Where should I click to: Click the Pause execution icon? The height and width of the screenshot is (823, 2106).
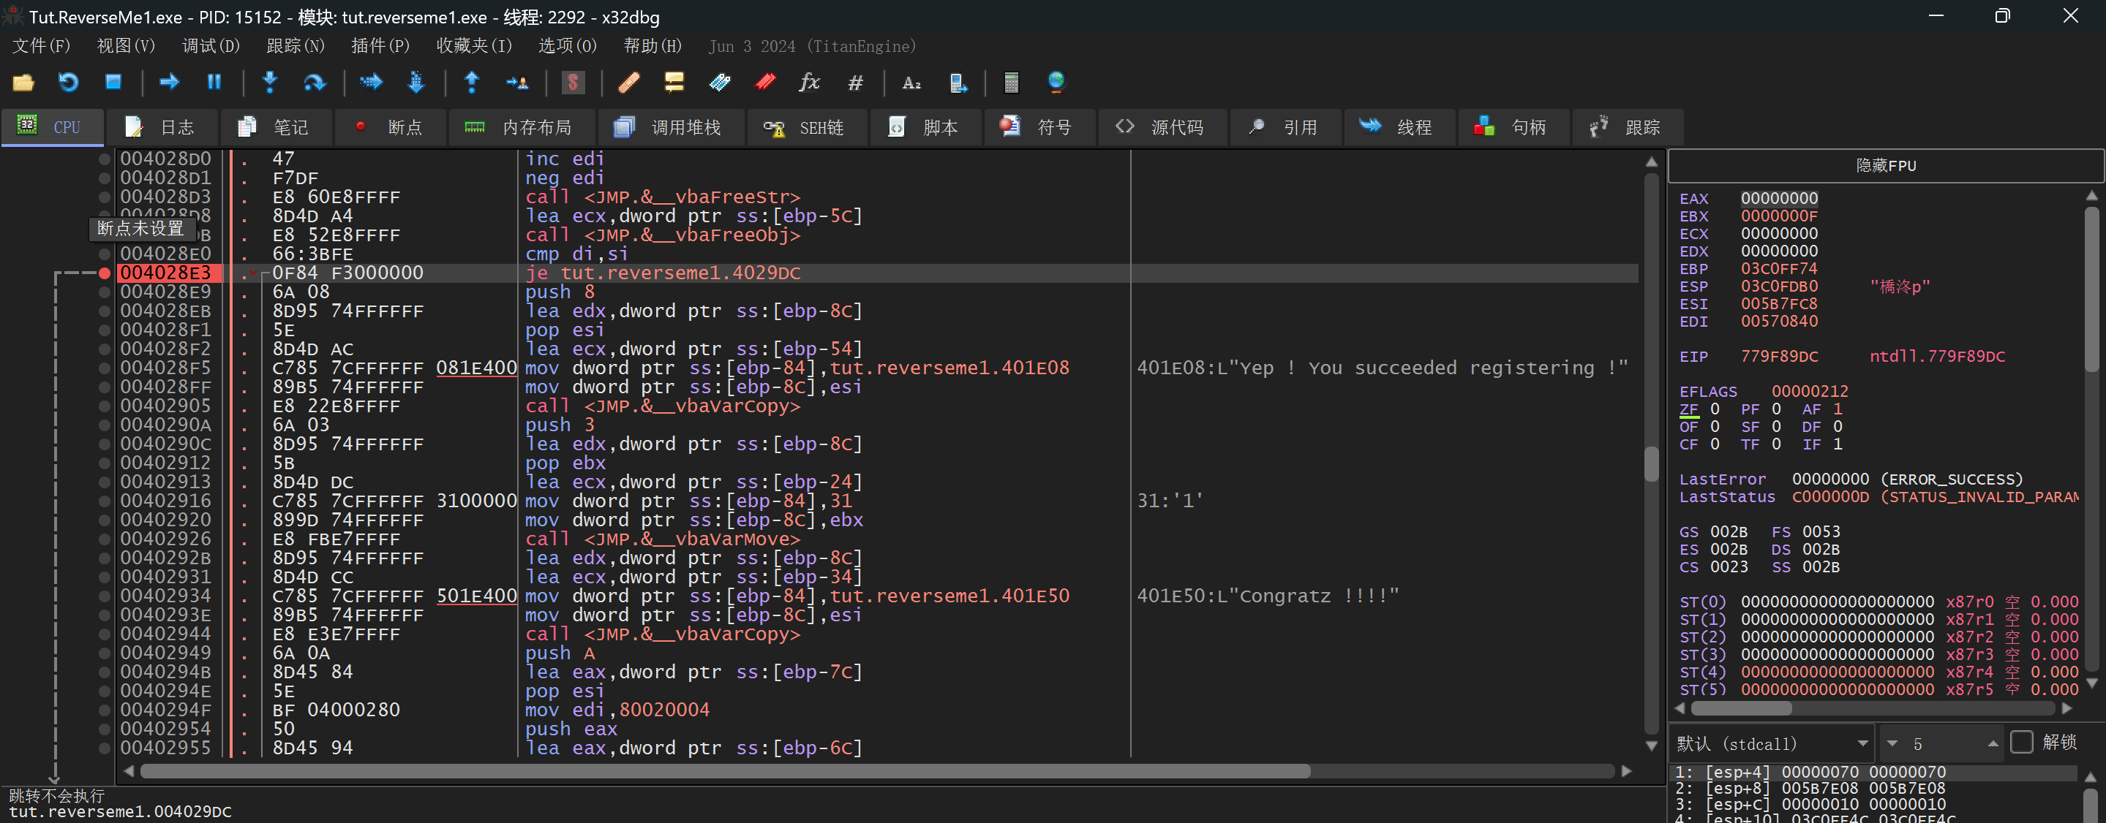[x=214, y=83]
